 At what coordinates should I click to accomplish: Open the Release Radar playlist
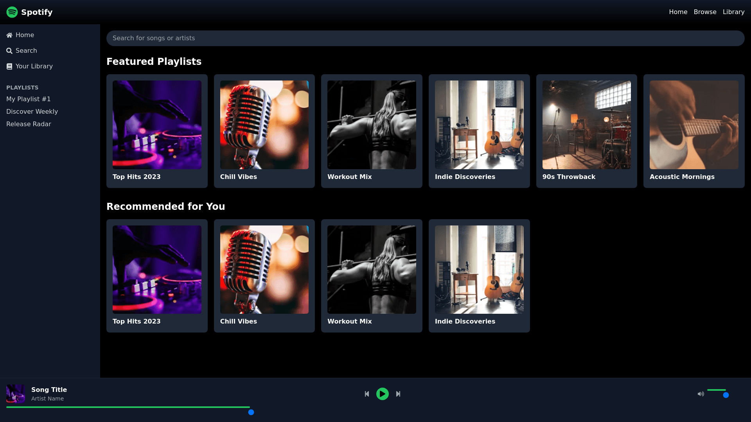[29, 124]
